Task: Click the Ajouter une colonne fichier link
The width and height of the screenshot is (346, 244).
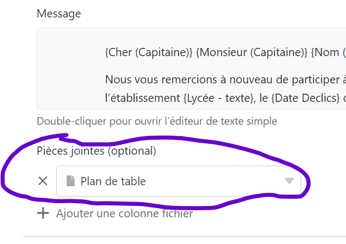Action: (x=124, y=213)
